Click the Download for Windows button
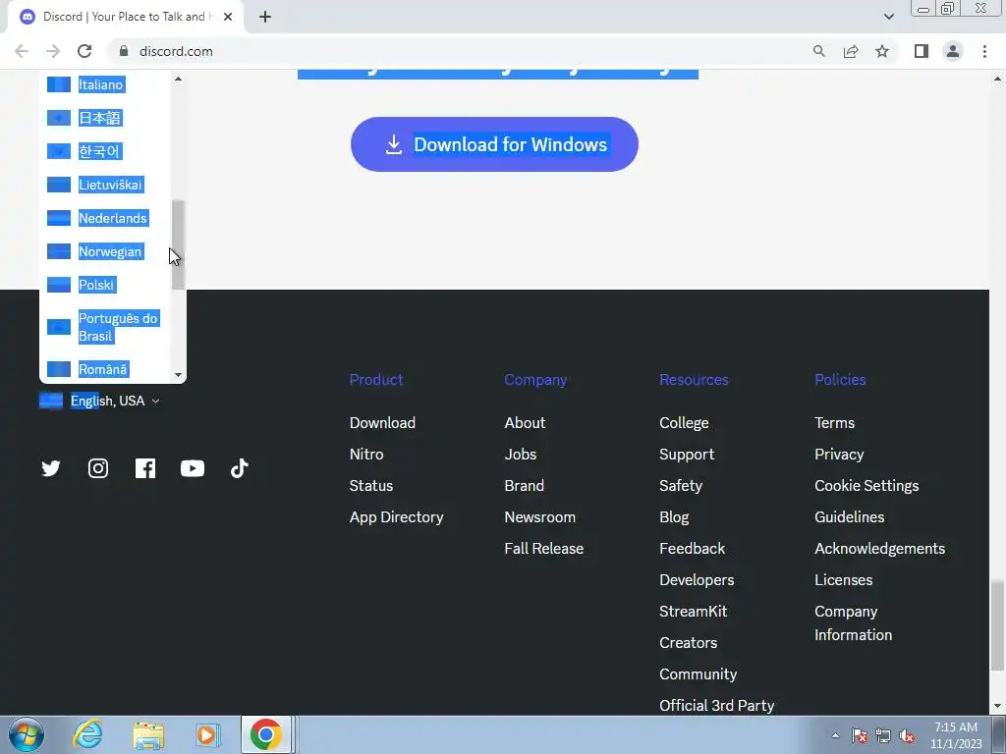This screenshot has height=754, width=1006. pos(494,144)
